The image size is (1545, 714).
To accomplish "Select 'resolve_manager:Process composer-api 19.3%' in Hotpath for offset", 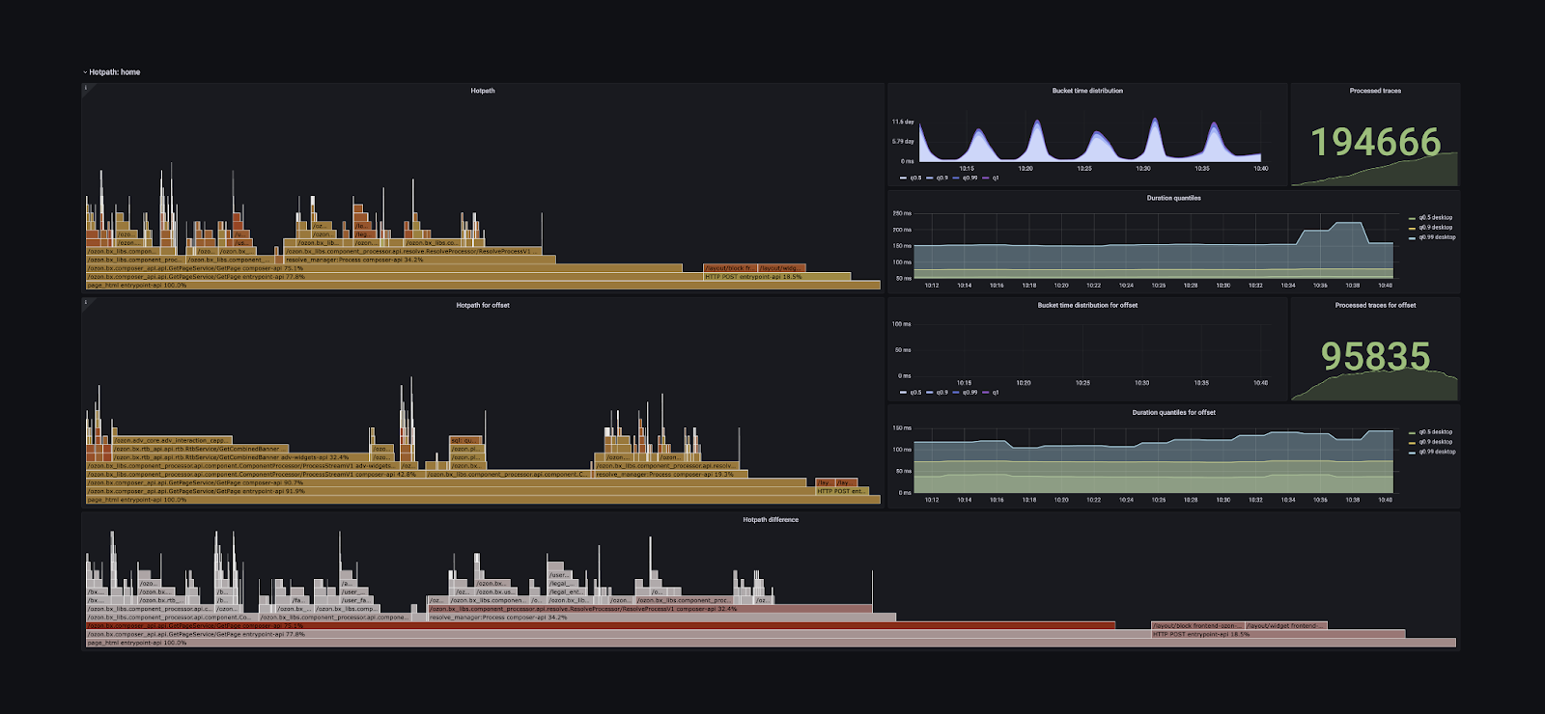I will pos(670,474).
